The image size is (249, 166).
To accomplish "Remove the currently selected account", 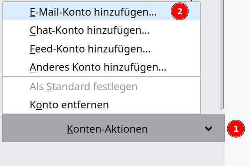I will click(101, 104).
